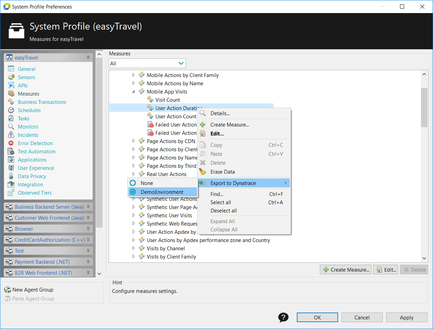Click the Sensors icon

11,77
